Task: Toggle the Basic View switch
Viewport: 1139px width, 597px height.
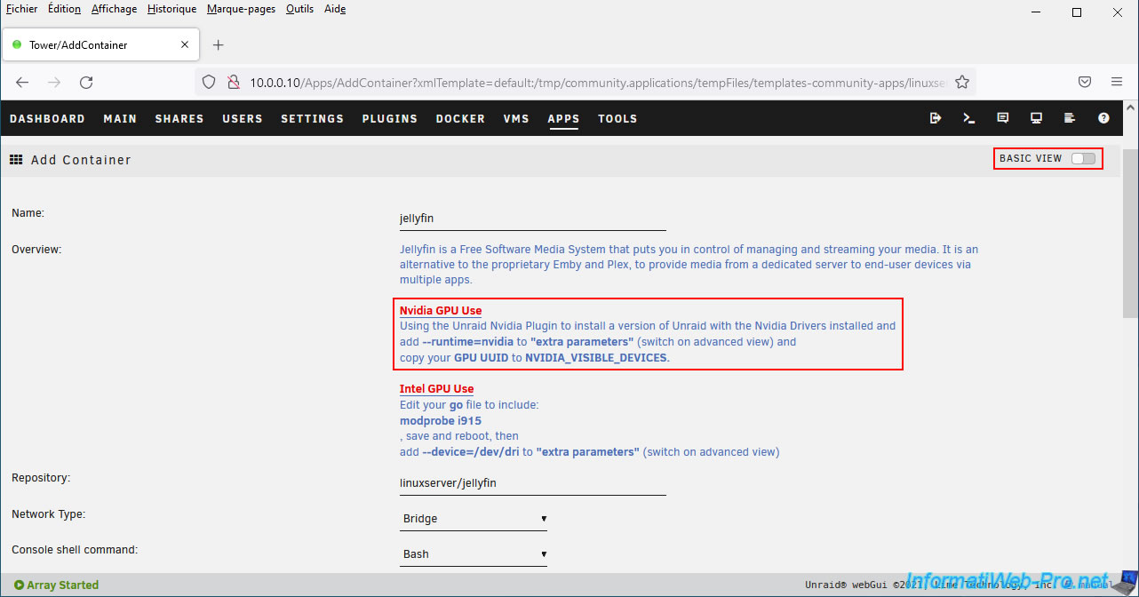Action: (1083, 159)
